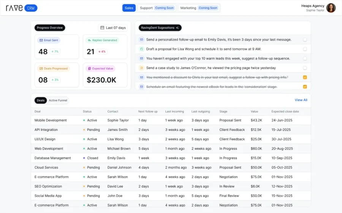Click mail icon for eBook suggestion
The image size is (342, 213).
(142, 87)
